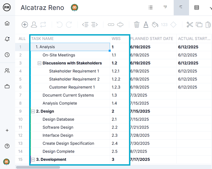The width and height of the screenshot is (212, 169).
Task: Click the indent task icon
Action: pos(94,24)
